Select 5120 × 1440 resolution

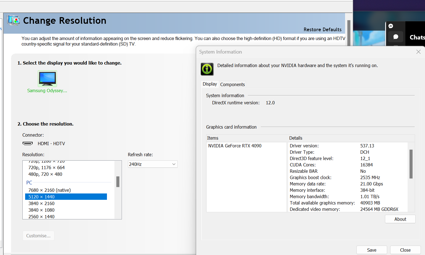66,197
